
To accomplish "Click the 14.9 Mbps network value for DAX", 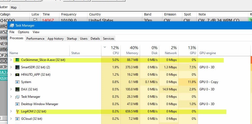I will point(170,89).
